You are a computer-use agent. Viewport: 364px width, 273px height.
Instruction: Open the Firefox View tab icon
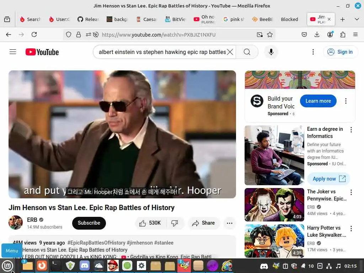7,19
